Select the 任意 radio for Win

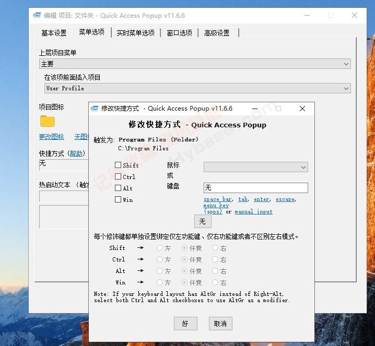(x=184, y=282)
